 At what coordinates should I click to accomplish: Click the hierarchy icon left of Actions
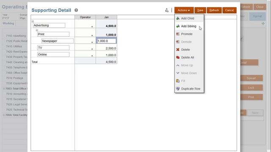tap(166, 10)
